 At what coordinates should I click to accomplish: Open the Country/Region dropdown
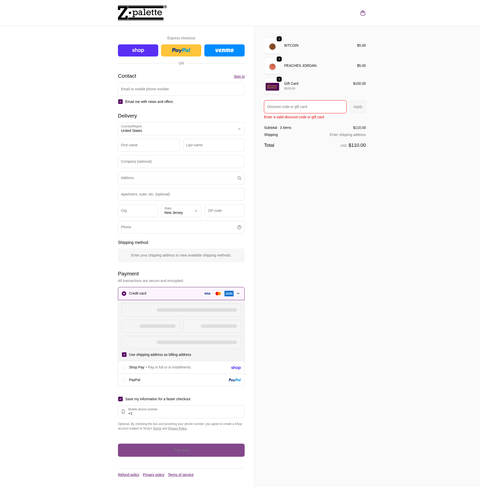coord(181,129)
